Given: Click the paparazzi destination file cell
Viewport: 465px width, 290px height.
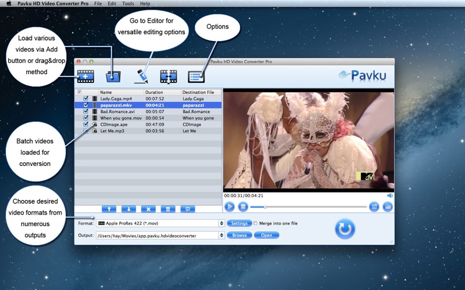Looking at the screenshot, I should pyautogui.click(x=193, y=105).
